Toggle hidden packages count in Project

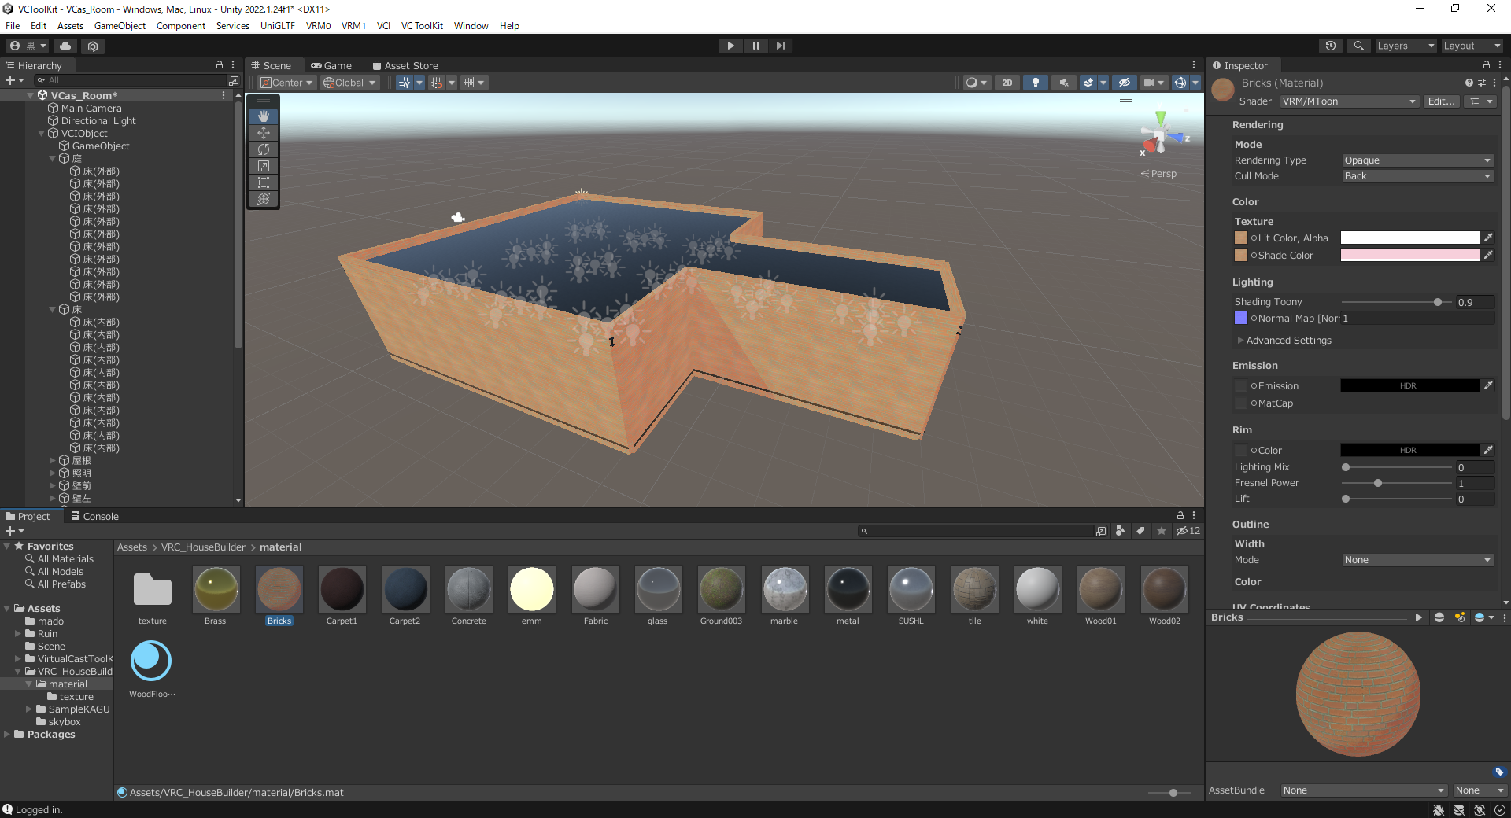click(x=1188, y=531)
